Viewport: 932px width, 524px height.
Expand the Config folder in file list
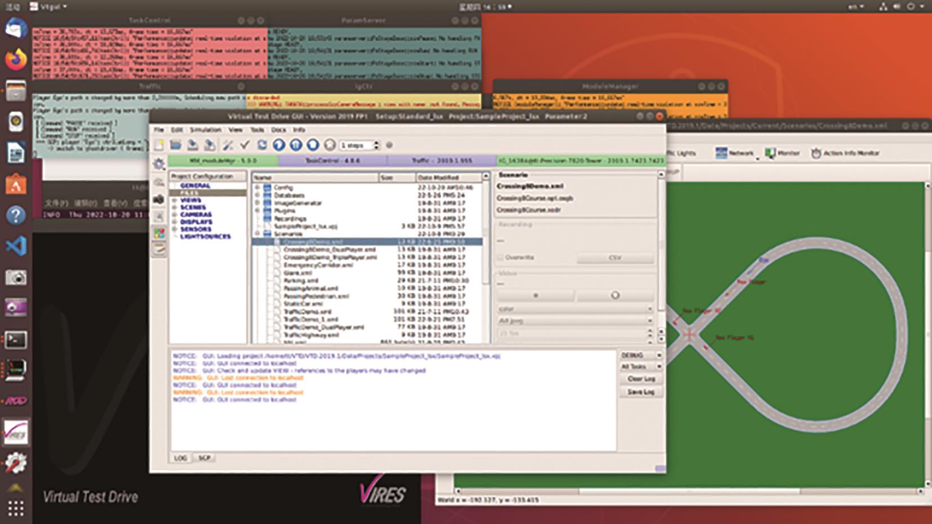pyautogui.click(x=258, y=187)
